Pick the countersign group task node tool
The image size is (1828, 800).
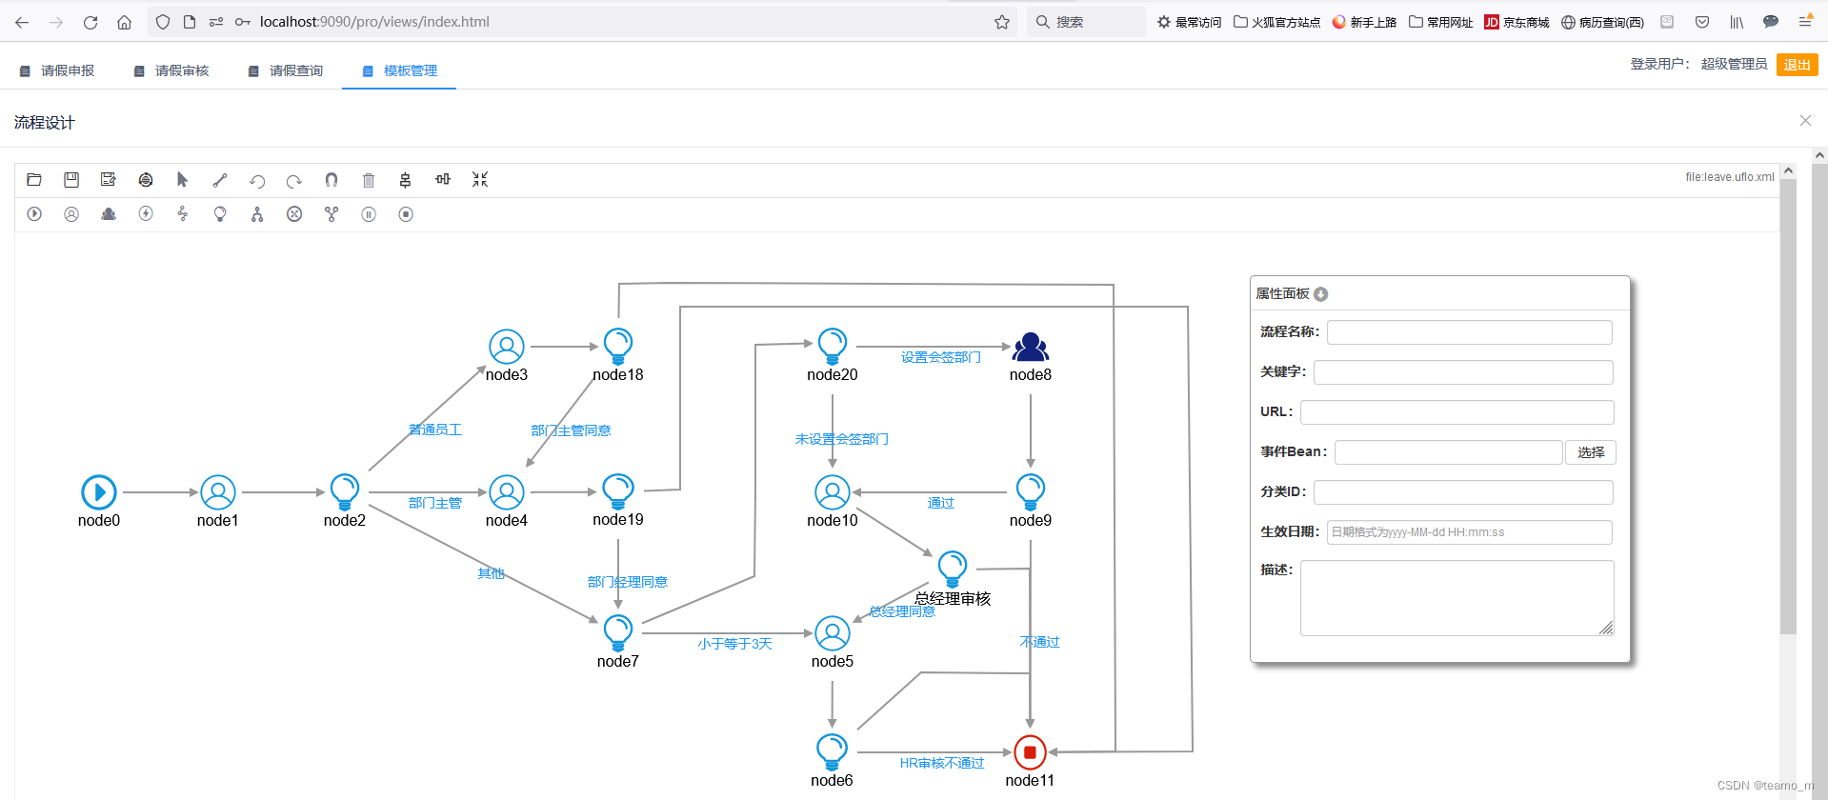pyautogui.click(x=109, y=214)
